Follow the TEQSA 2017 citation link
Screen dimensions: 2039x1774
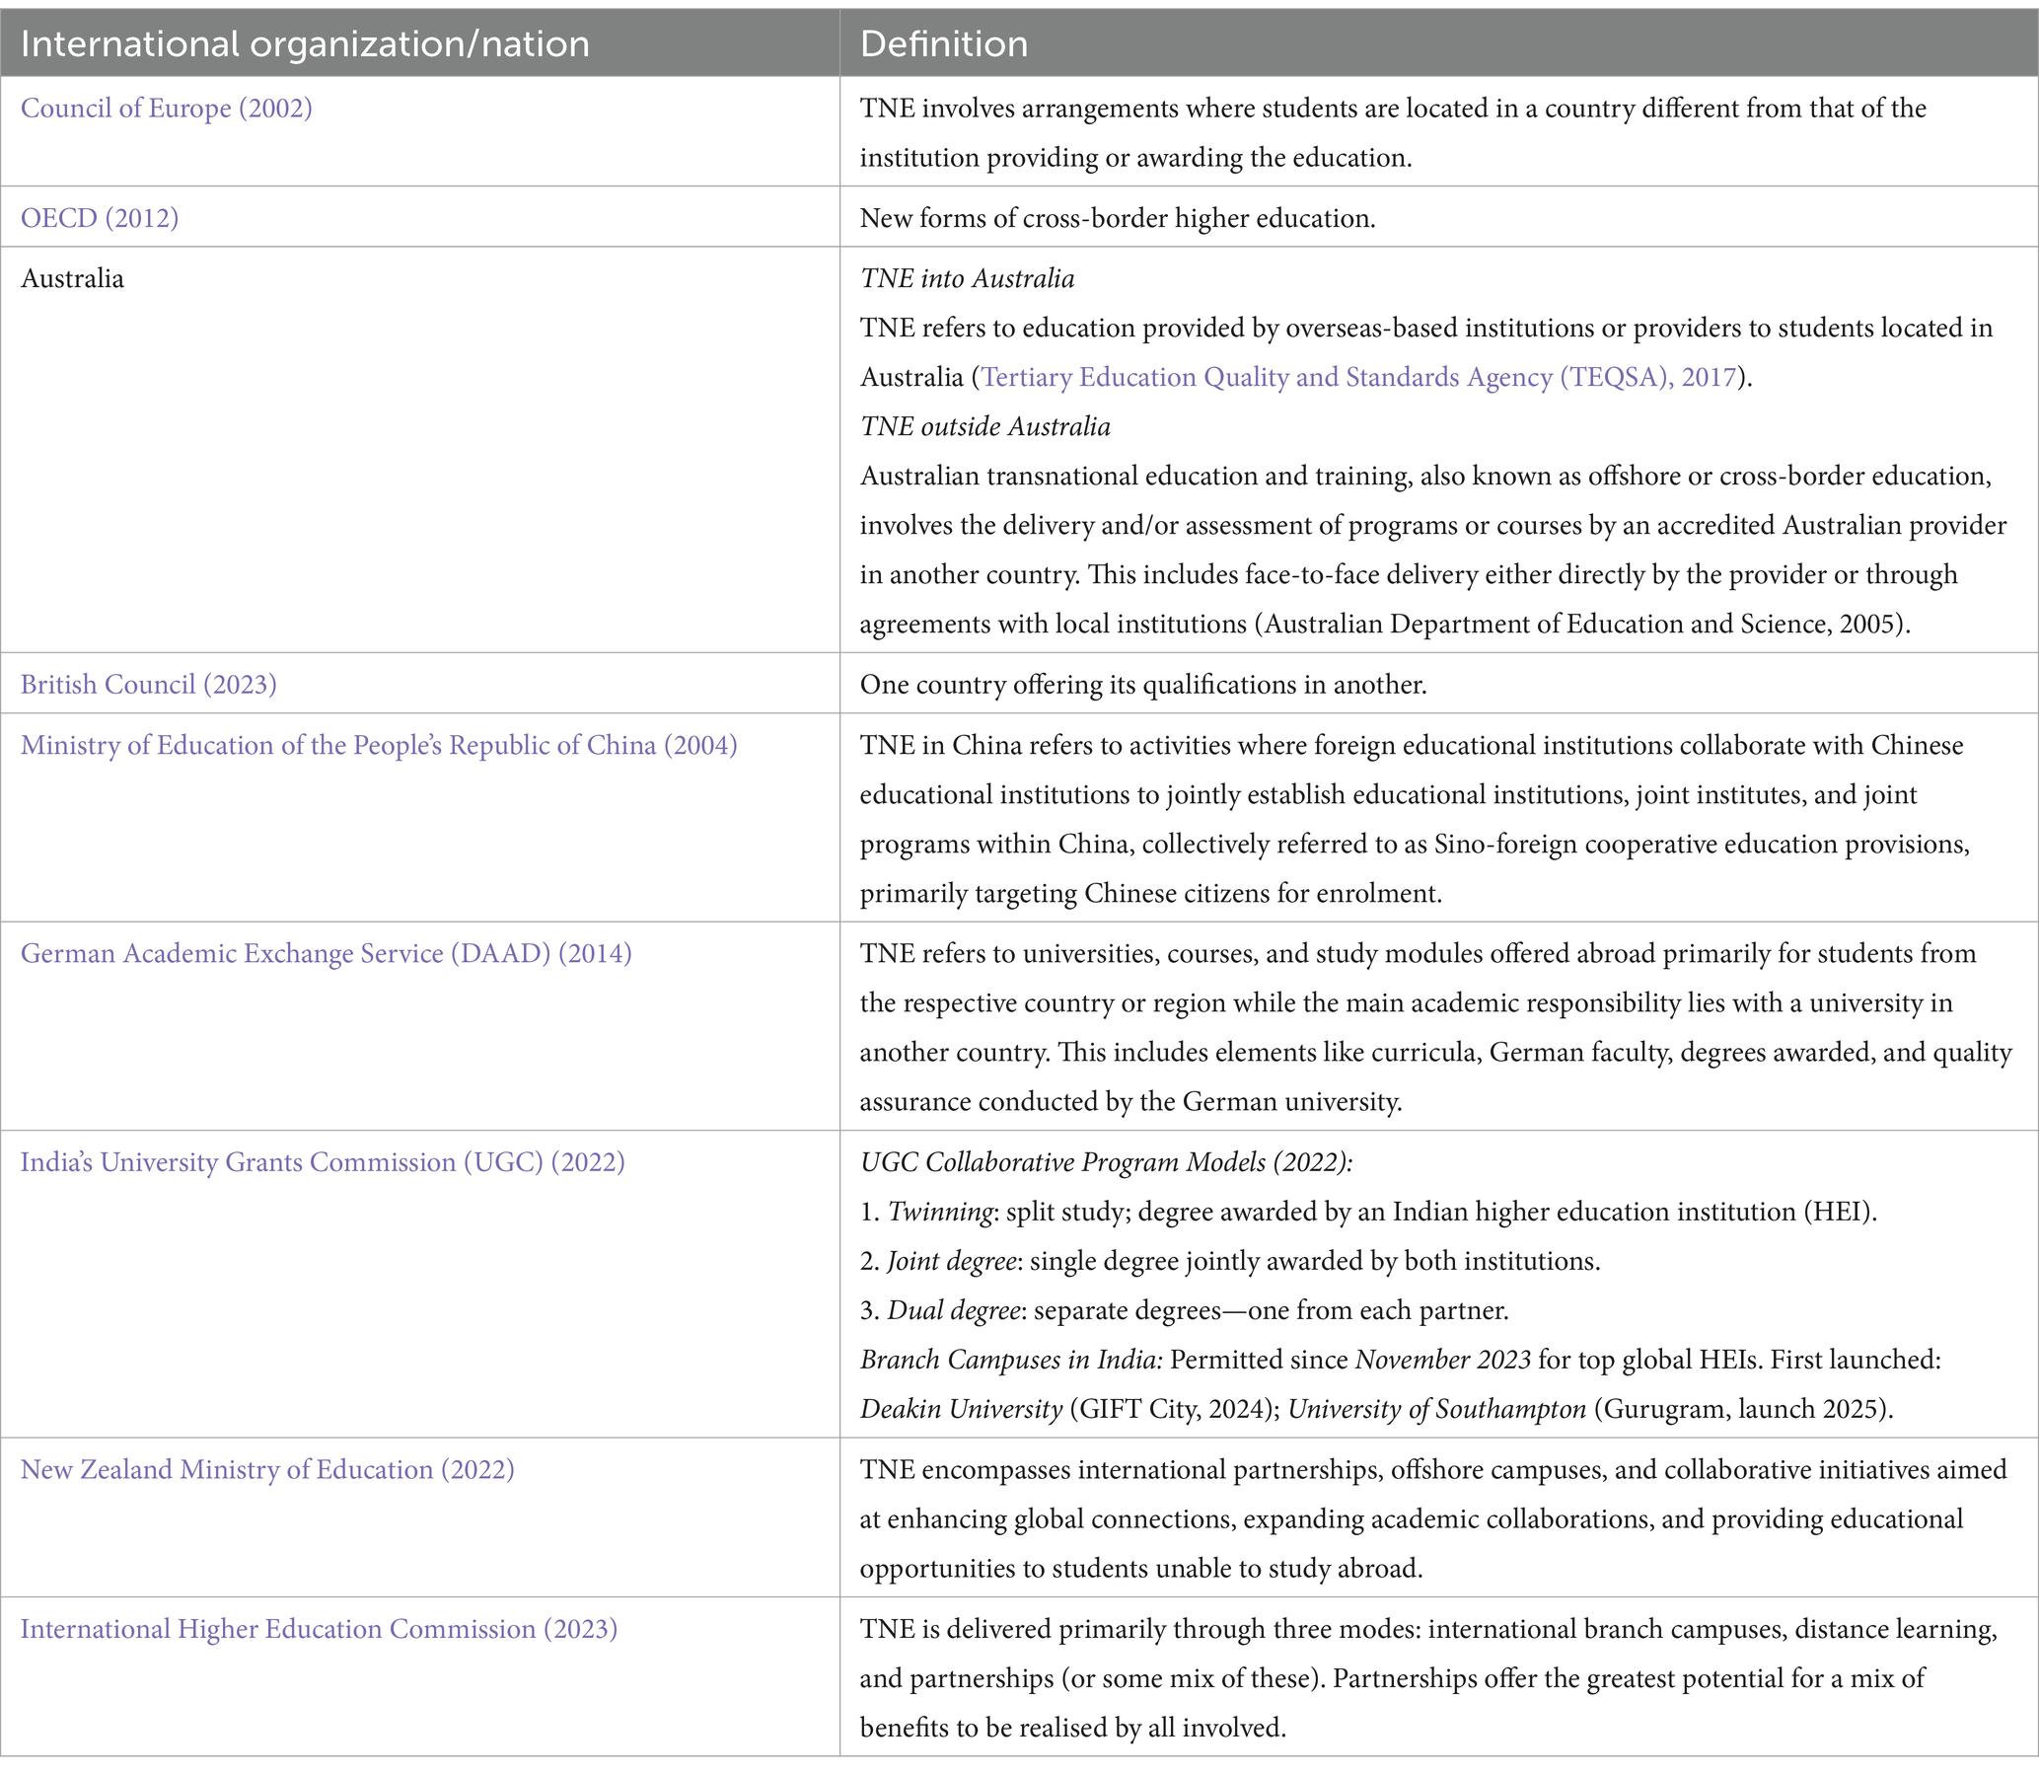pyautogui.click(x=1359, y=377)
